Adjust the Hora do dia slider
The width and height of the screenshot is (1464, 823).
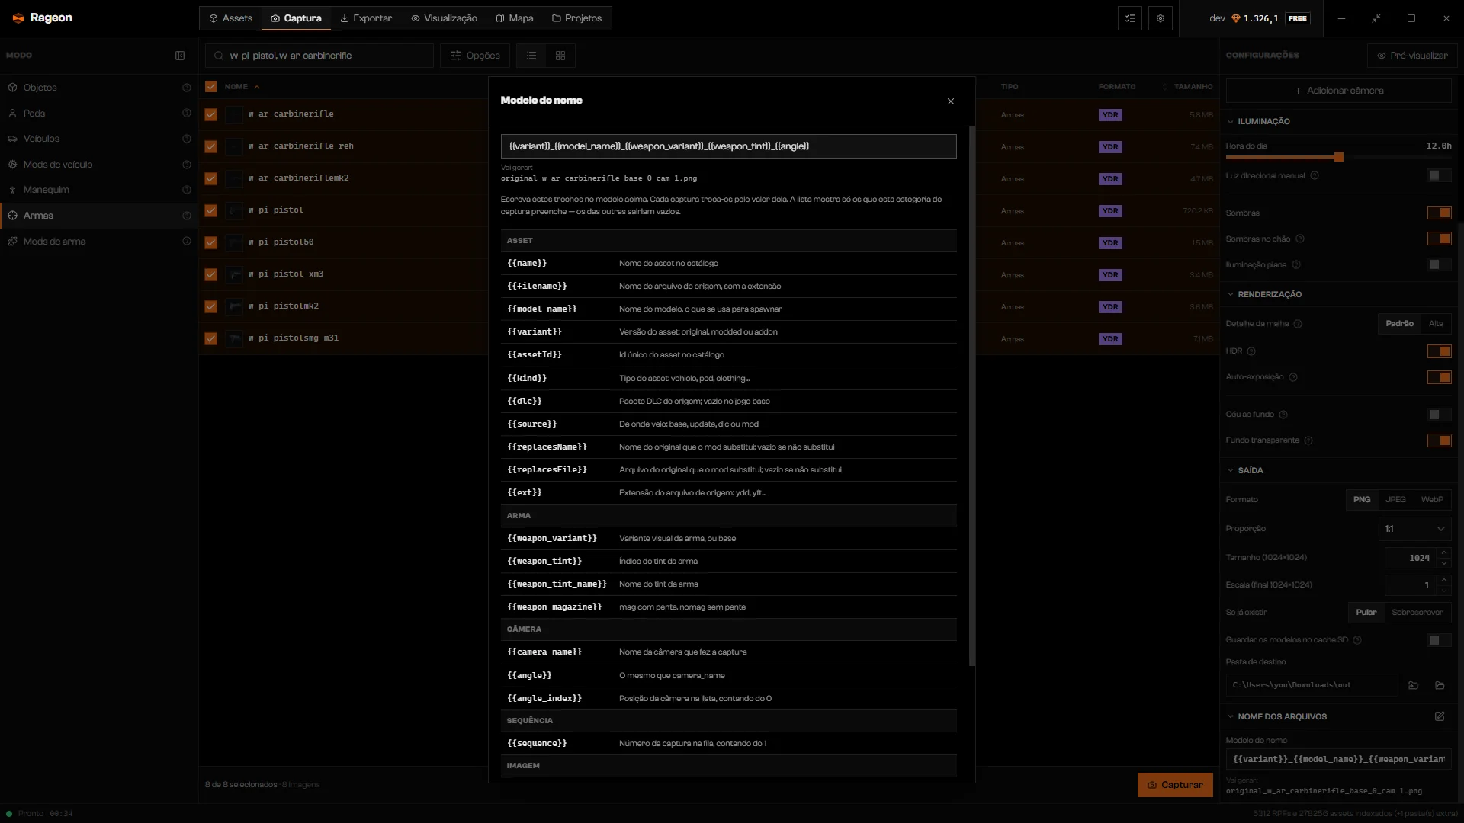coord(1338,157)
